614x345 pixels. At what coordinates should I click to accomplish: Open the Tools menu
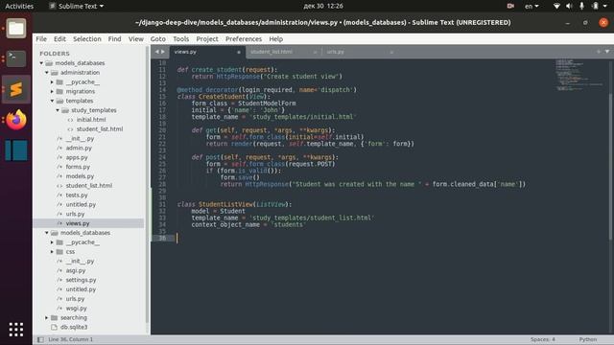(180, 38)
